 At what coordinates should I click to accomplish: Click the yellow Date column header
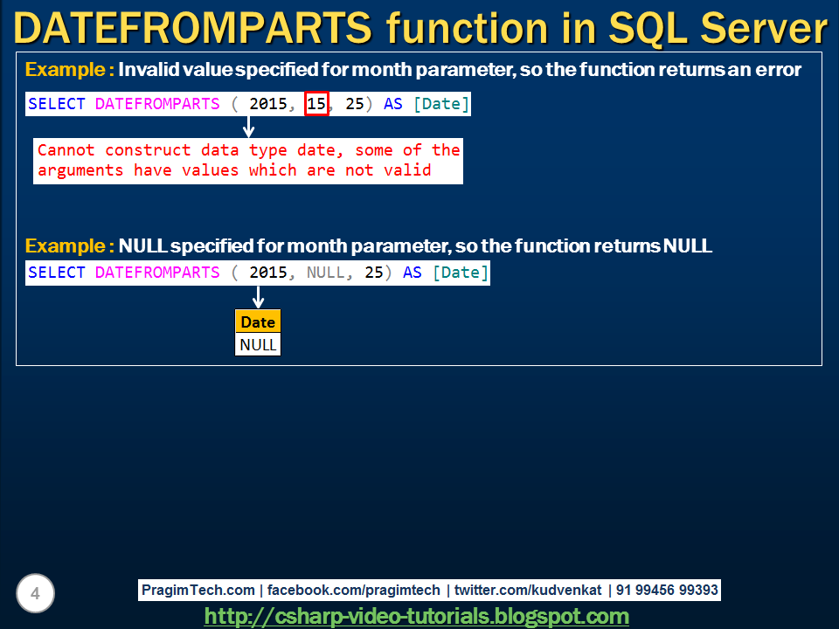pos(257,321)
